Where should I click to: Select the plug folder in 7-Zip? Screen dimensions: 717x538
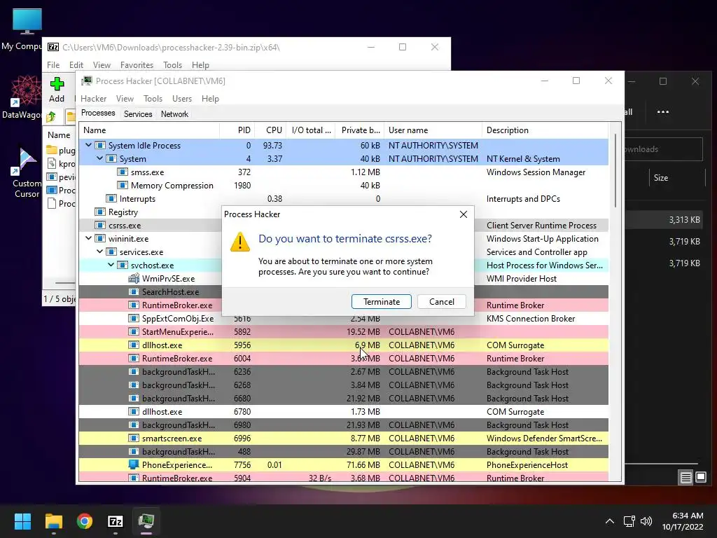(61, 150)
